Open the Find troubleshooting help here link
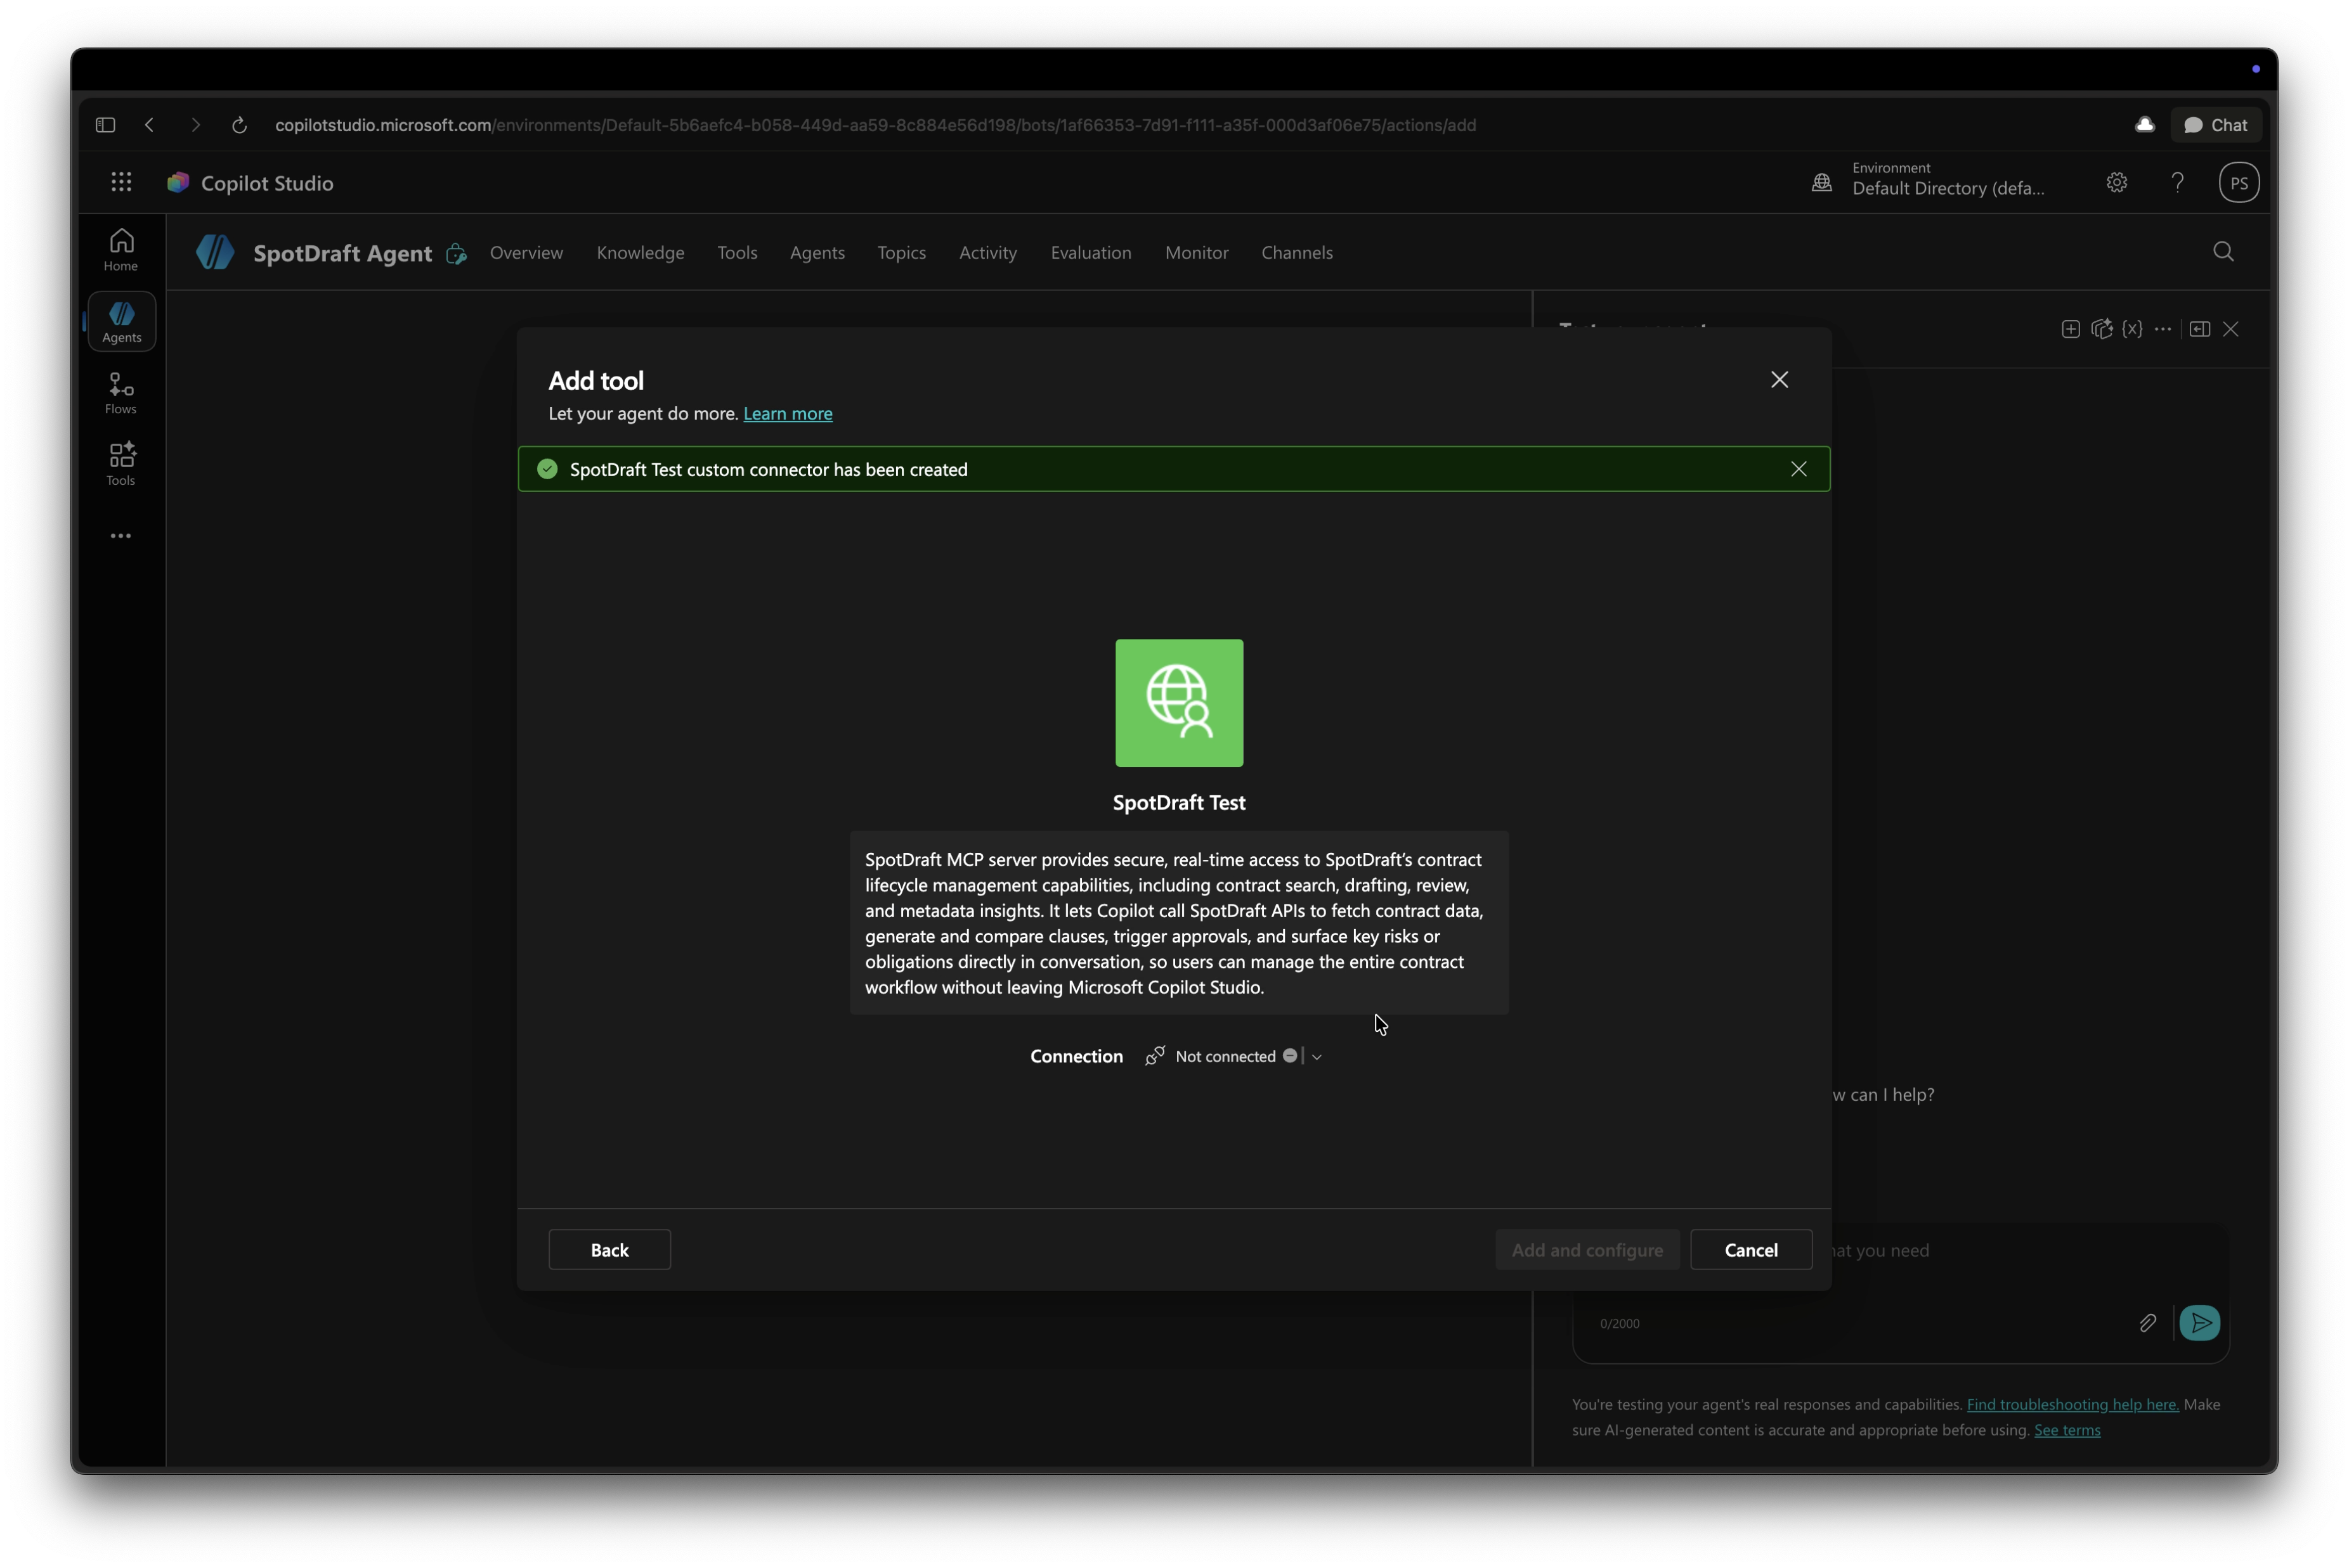Screen dimensions: 2349x1568 pos(2072,1404)
